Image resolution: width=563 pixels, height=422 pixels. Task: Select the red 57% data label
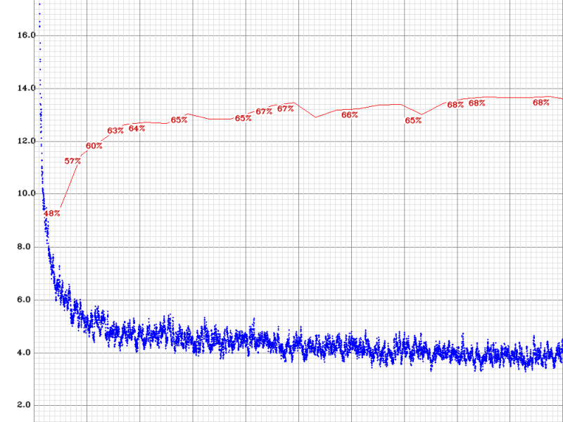tap(72, 161)
